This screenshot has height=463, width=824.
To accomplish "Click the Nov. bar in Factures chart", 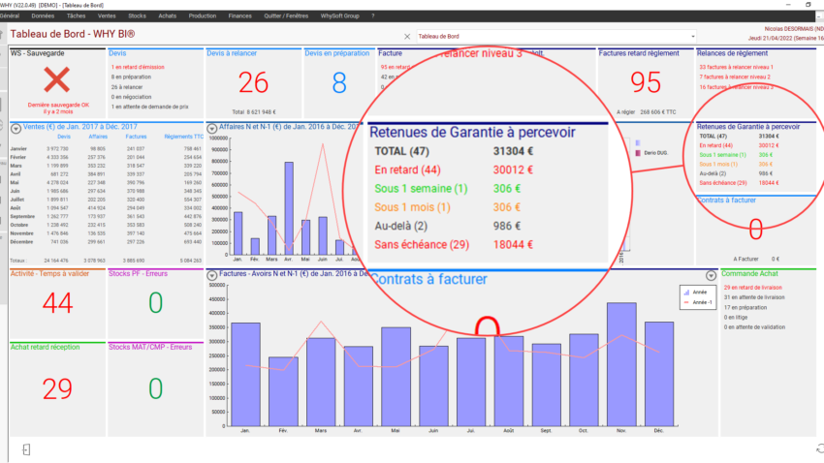I will (621, 364).
